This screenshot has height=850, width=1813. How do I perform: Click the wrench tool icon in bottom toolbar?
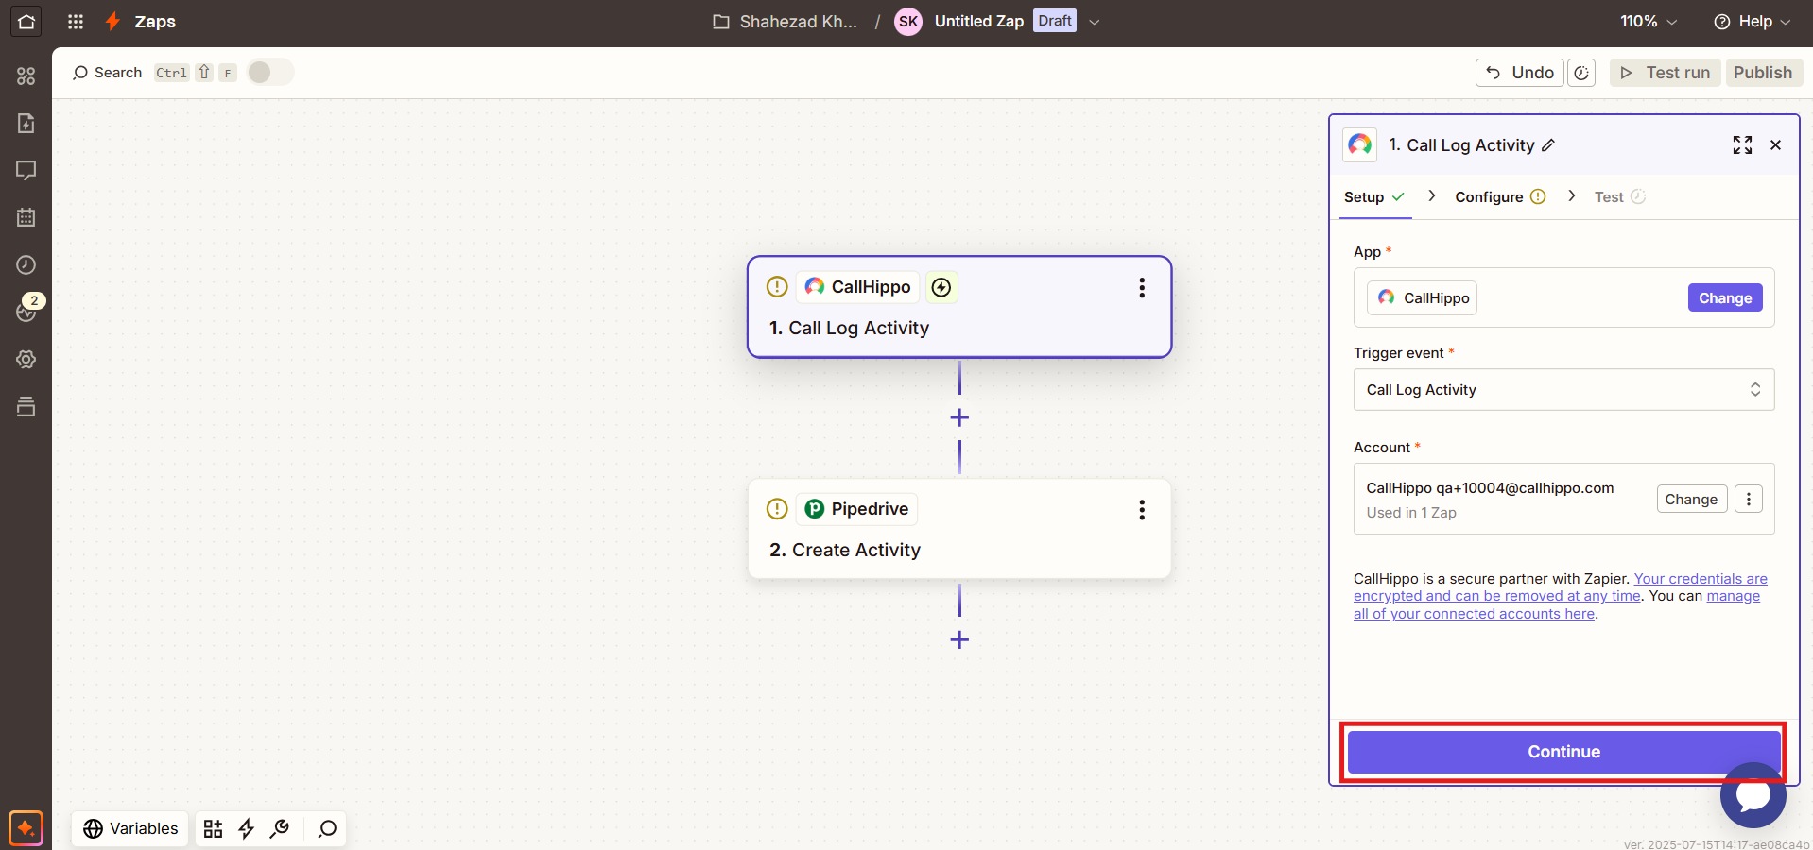[x=280, y=828]
